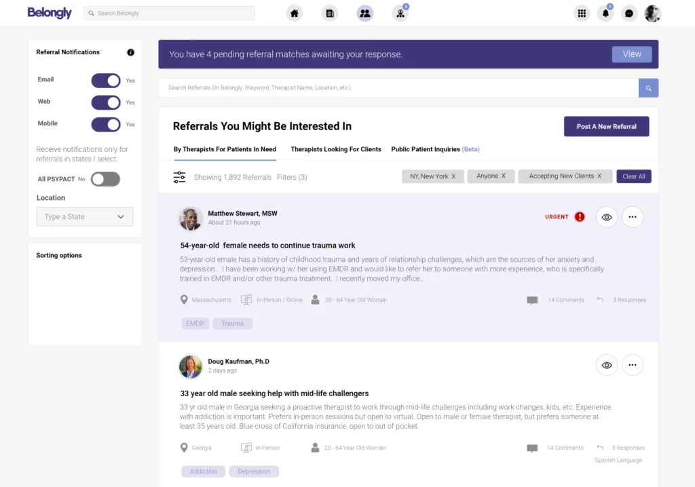Viewport: 695px width, 487px height.
Task: Disable Email referral notifications toggle
Action: coord(106,81)
